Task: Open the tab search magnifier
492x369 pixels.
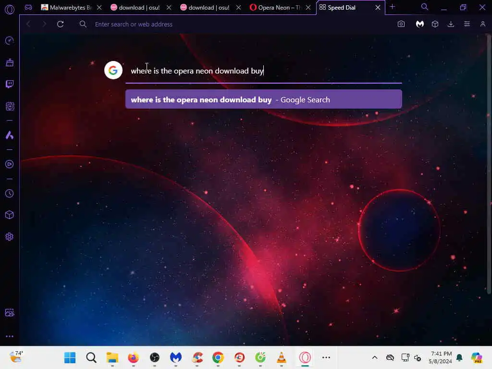Action: 425,7
